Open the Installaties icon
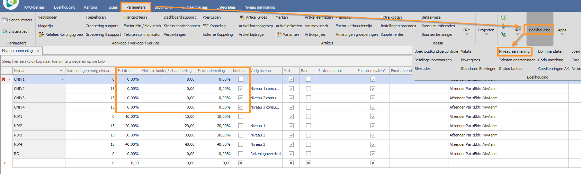This screenshot has width=581, height=174. [5, 31]
